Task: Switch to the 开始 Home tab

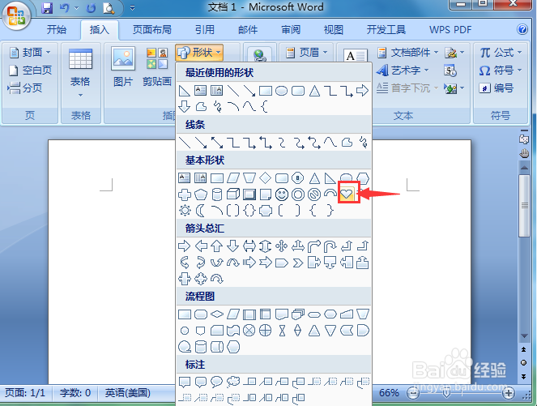Action: point(56,30)
